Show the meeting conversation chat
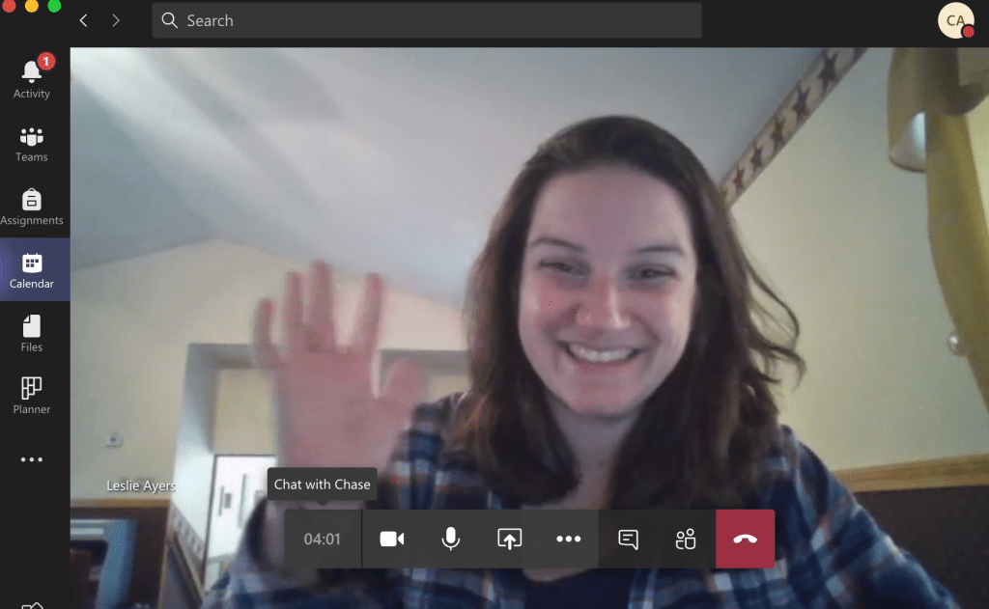Viewport: 989px width, 609px height. pyautogui.click(x=628, y=540)
